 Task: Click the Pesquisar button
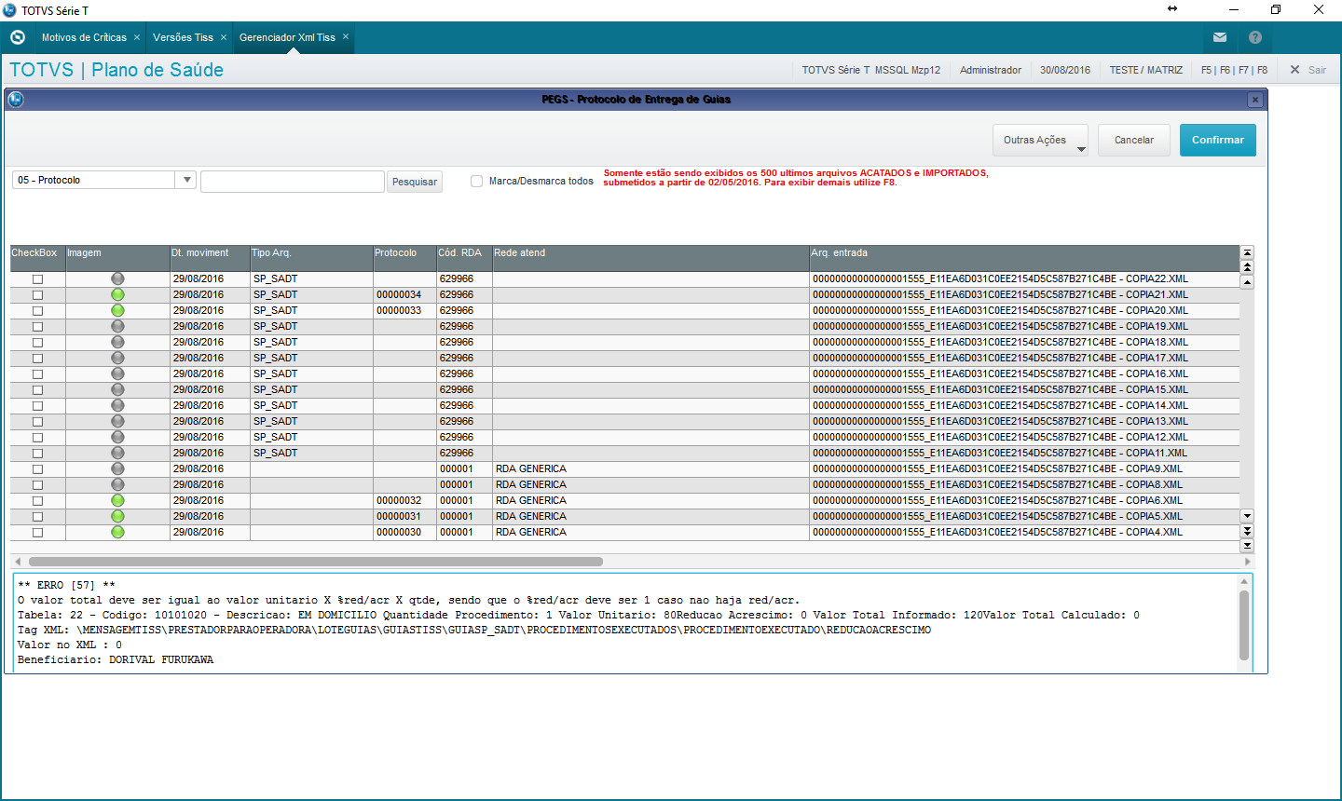(415, 182)
